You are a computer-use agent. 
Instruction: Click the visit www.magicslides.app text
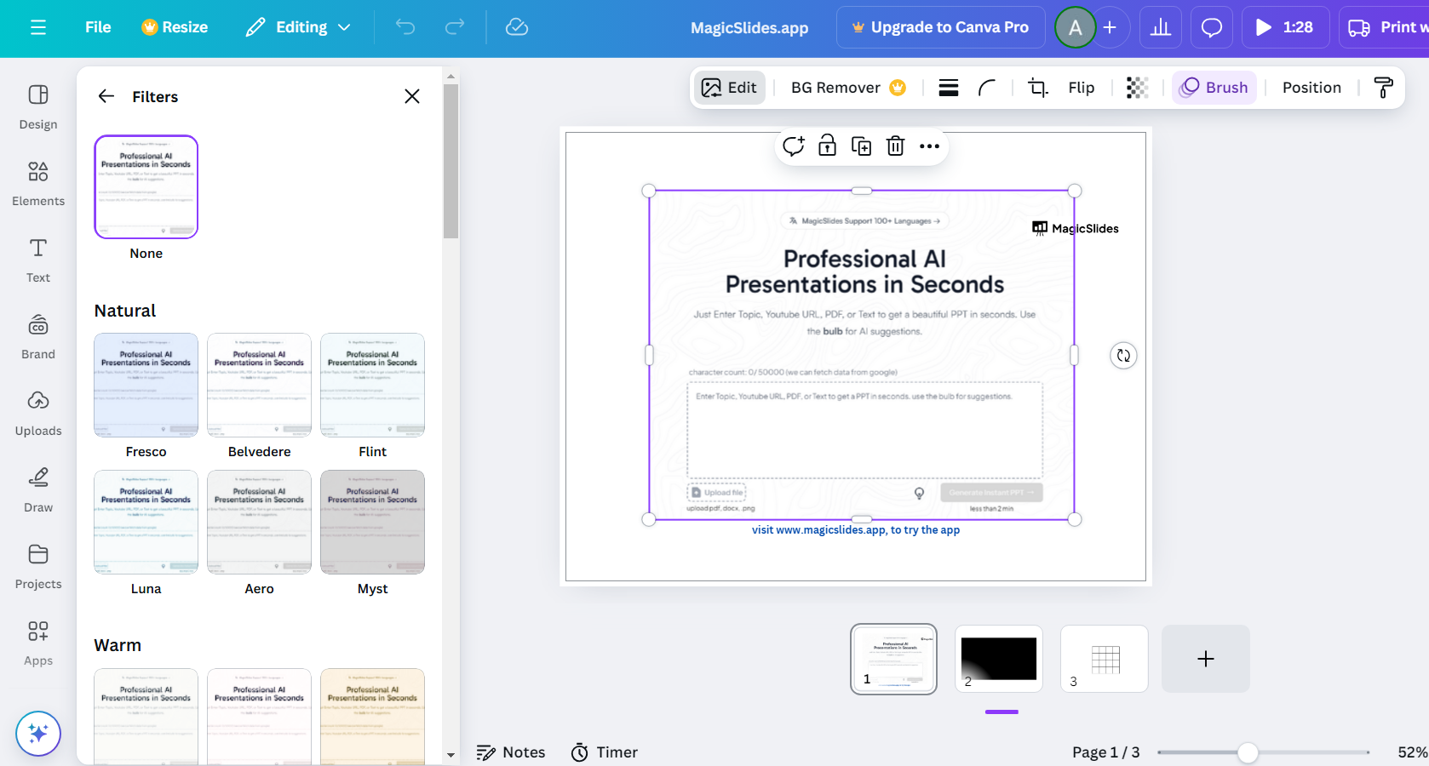click(x=856, y=530)
